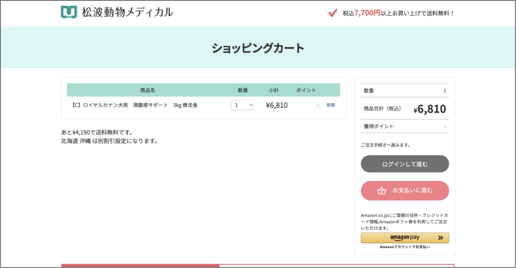Image resolution: width=516 pixels, height=268 pixels.
Task: Click the ご注文手続きへ進みます text
Action: (x=385, y=145)
